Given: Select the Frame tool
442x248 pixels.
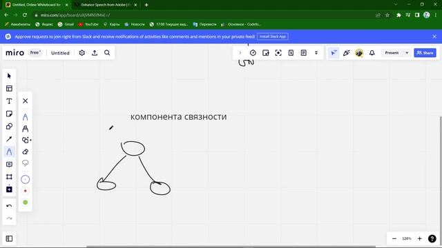Looking at the screenshot, I should (x=9, y=177).
